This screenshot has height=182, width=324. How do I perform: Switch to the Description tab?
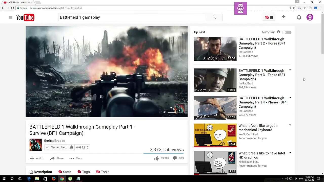pyautogui.click(x=41, y=172)
